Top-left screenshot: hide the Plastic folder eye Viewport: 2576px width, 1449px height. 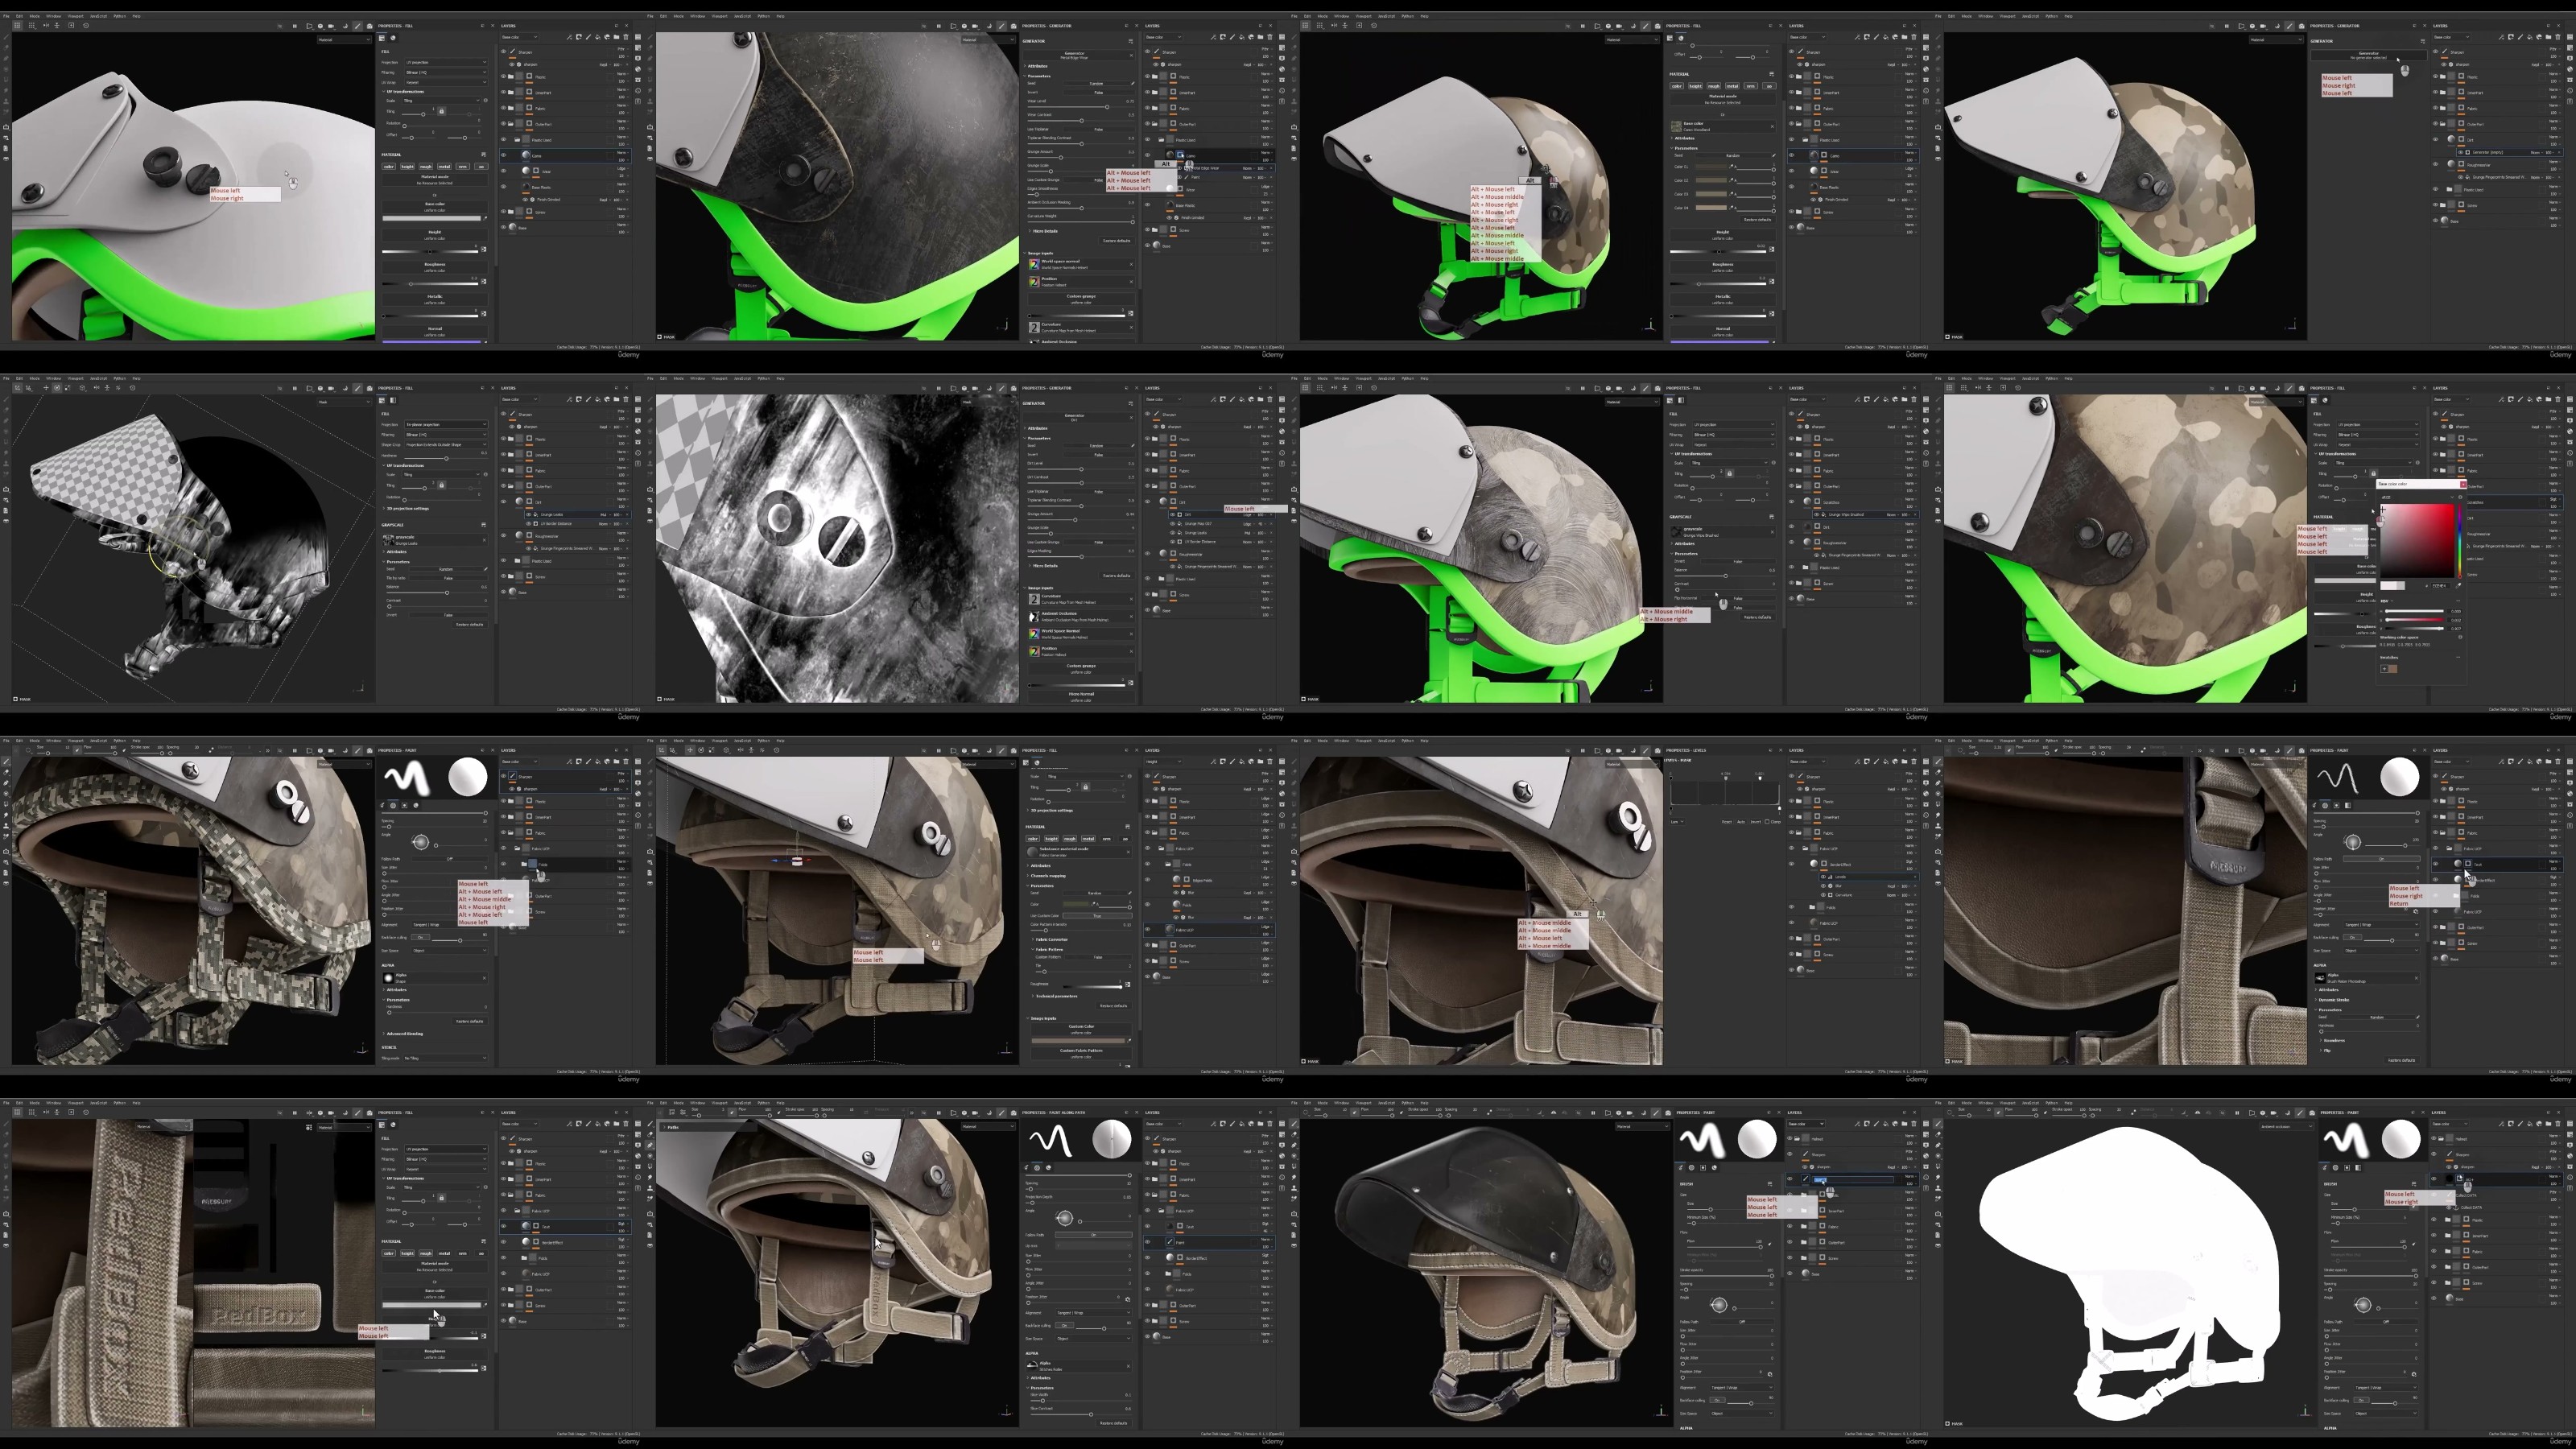(x=504, y=76)
